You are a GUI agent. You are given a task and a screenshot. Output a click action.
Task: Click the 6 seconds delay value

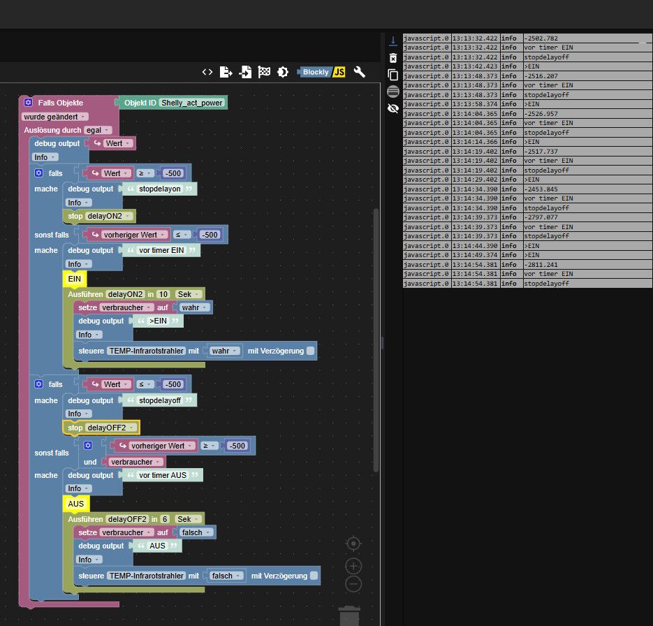point(165,519)
